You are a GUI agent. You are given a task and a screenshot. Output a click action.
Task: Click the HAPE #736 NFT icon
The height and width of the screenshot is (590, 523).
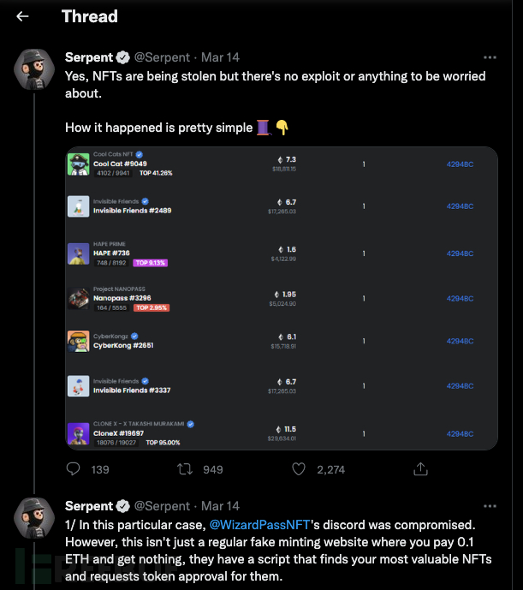tap(78, 253)
